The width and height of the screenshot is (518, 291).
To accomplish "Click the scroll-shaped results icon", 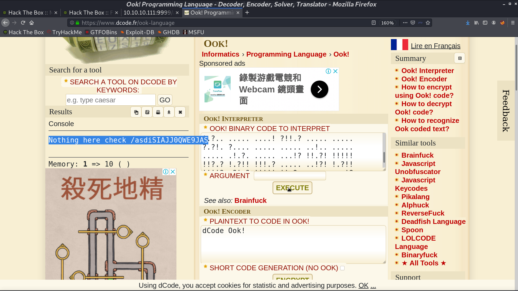I will click(147, 112).
